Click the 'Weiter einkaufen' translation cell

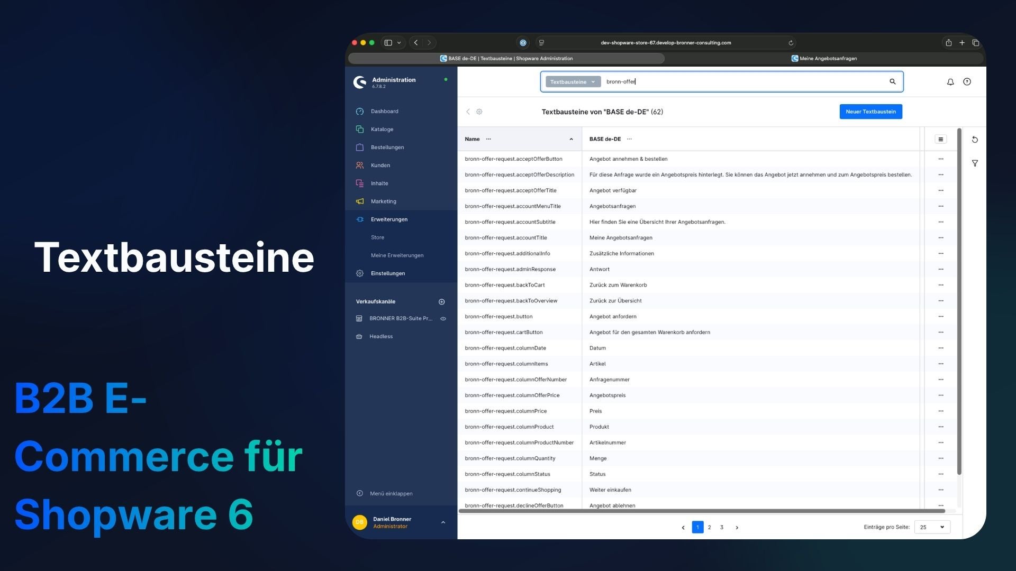pyautogui.click(x=610, y=490)
